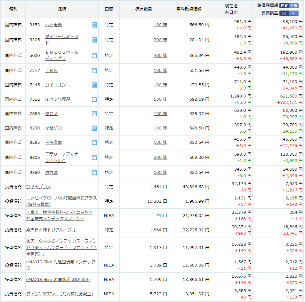Image resolution: width=305 pixels, height=302 pixels.
Task: Show profit/loss in percent
Action: click(294, 13)
